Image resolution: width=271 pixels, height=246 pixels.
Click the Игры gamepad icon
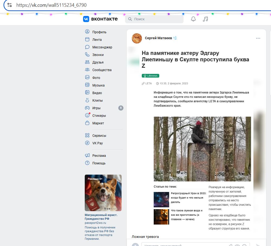tap(87, 108)
